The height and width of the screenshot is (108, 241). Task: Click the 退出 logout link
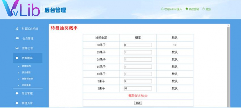(x=208, y=9)
